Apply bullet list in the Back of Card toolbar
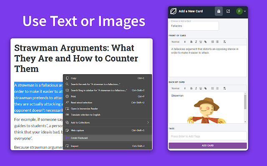267x166 pixels. (217, 88)
